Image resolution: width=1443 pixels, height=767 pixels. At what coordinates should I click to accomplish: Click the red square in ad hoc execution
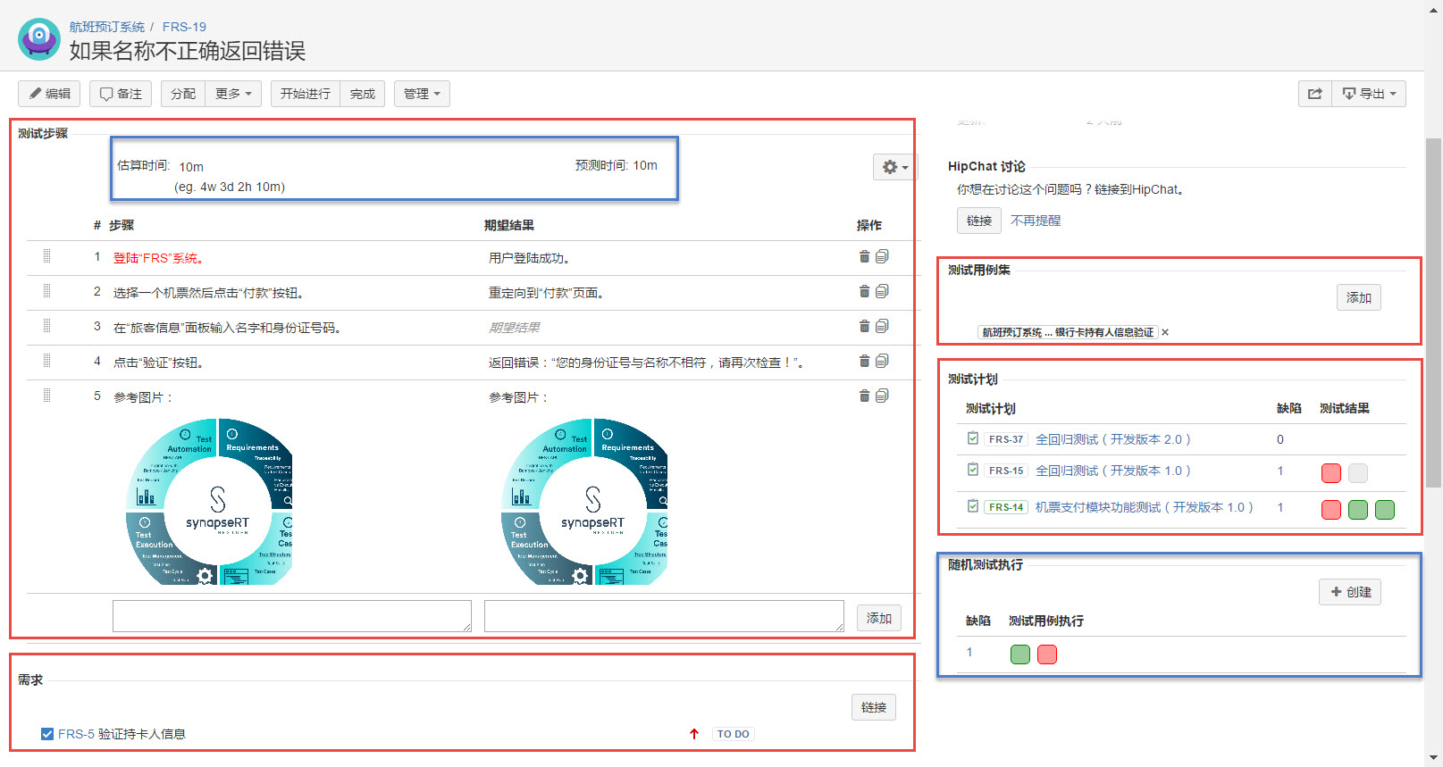[1047, 654]
